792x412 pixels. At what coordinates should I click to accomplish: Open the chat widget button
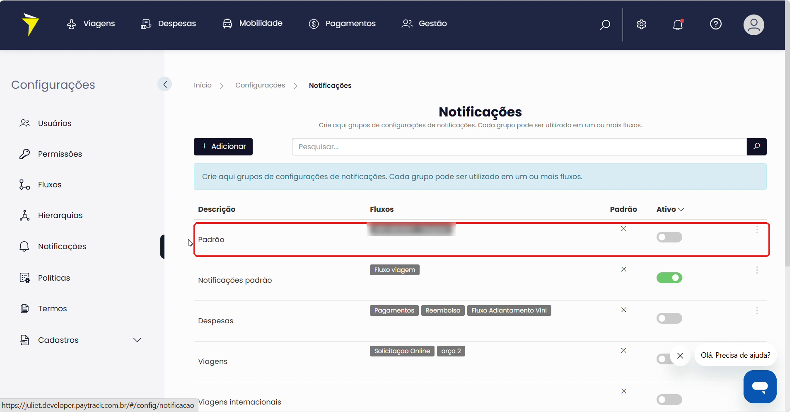[x=760, y=386]
